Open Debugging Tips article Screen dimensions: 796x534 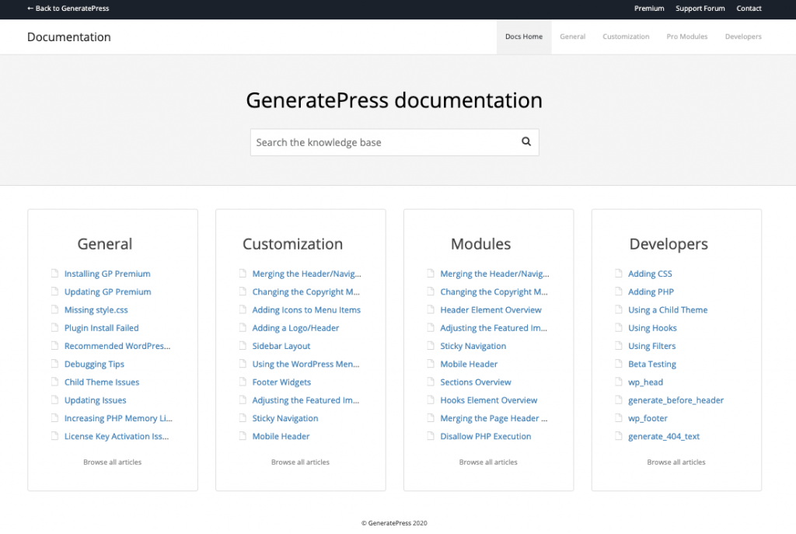pos(94,364)
